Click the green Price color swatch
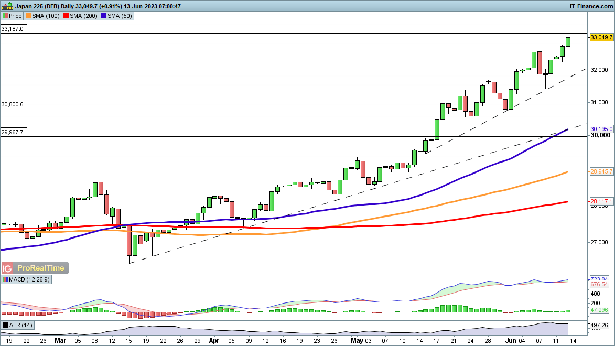Image resolution: width=615 pixels, height=346 pixels. pos(5,16)
